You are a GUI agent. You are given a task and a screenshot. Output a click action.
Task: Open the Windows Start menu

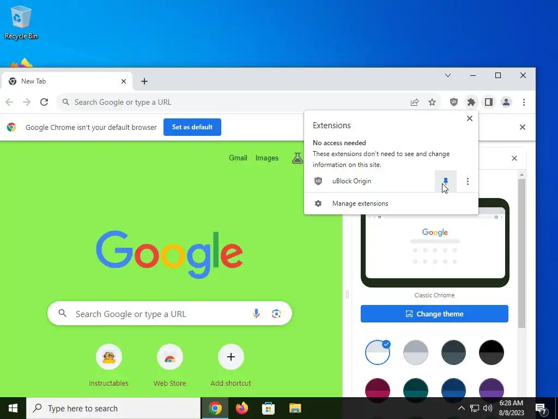pyautogui.click(x=13, y=408)
